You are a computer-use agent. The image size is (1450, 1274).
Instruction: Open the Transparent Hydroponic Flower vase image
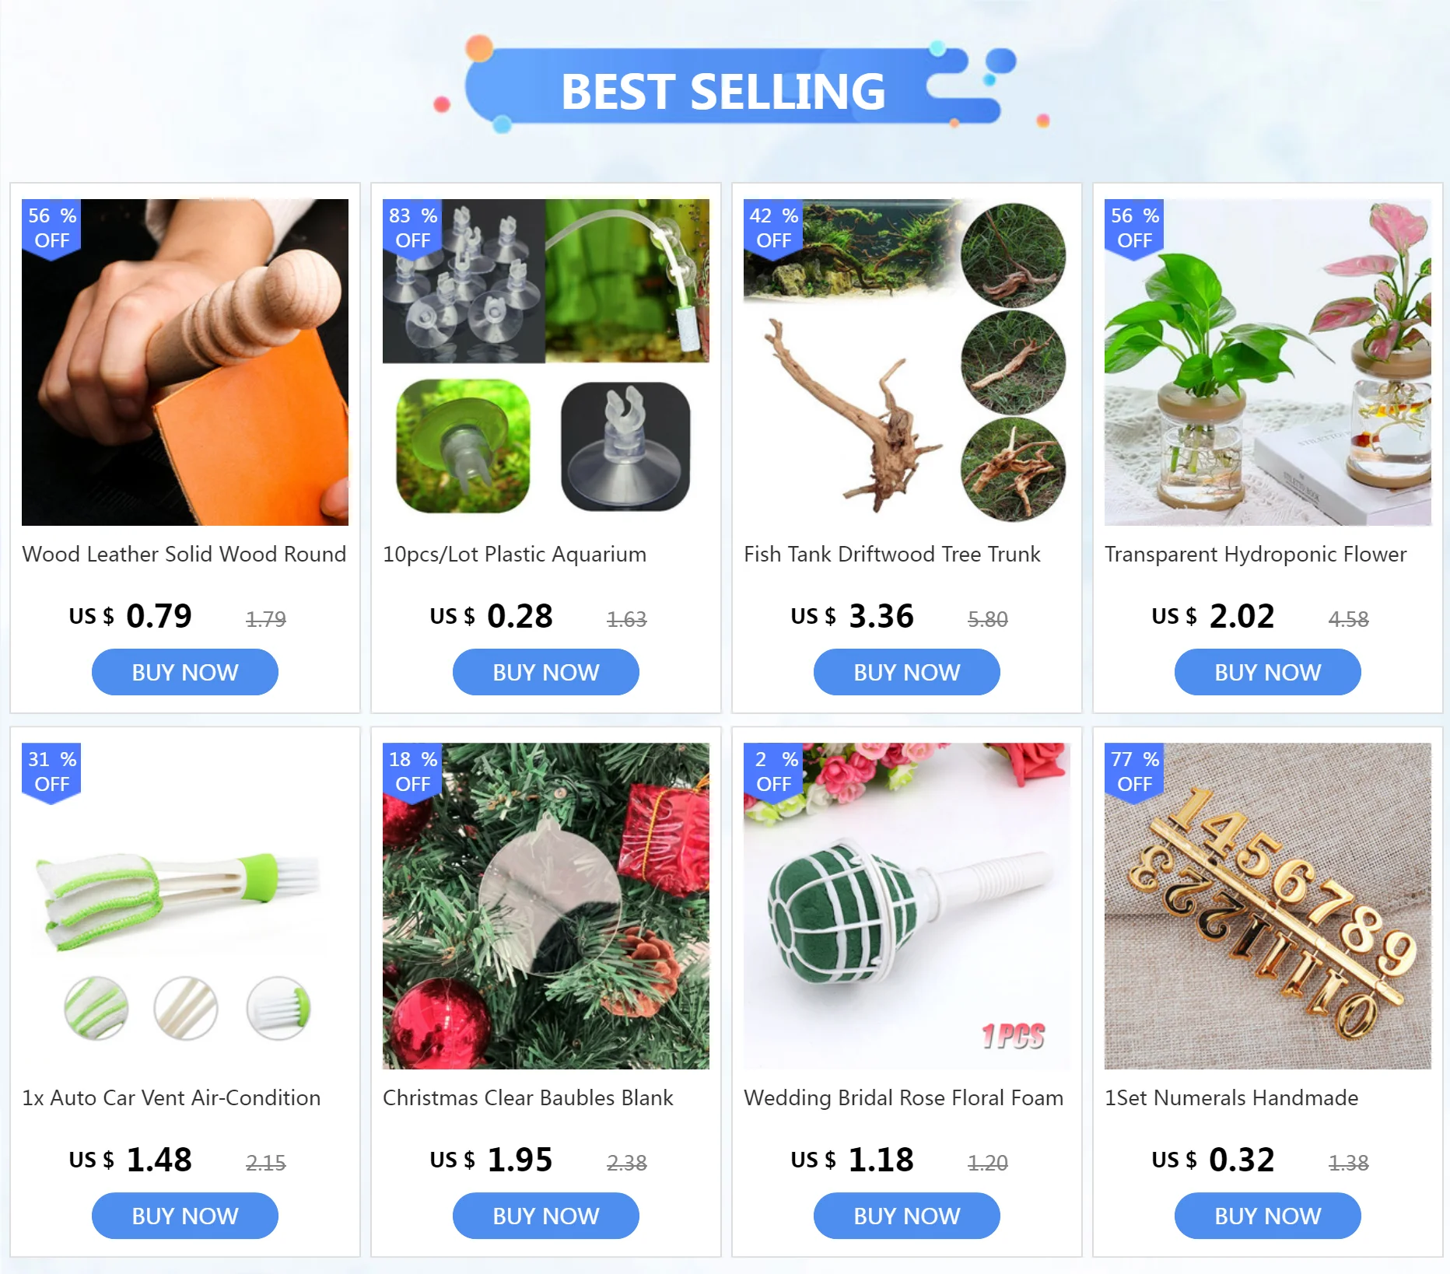point(1268,362)
